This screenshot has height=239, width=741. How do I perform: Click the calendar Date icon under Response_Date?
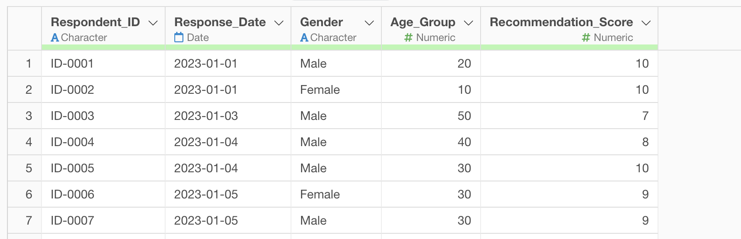(x=179, y=38)
